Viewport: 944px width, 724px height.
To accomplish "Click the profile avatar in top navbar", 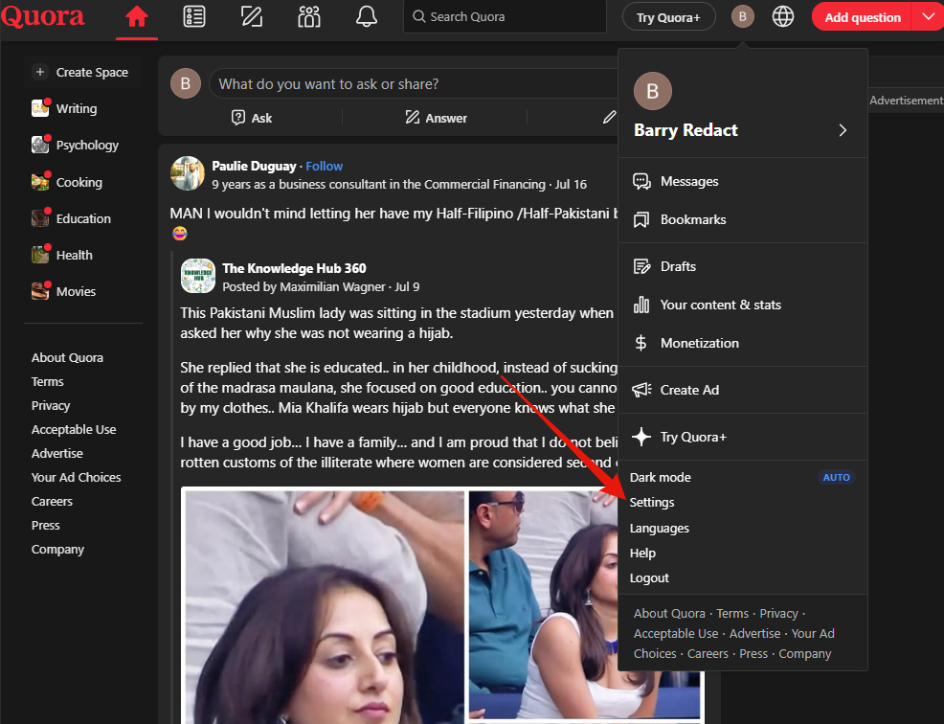I will 742,17.
